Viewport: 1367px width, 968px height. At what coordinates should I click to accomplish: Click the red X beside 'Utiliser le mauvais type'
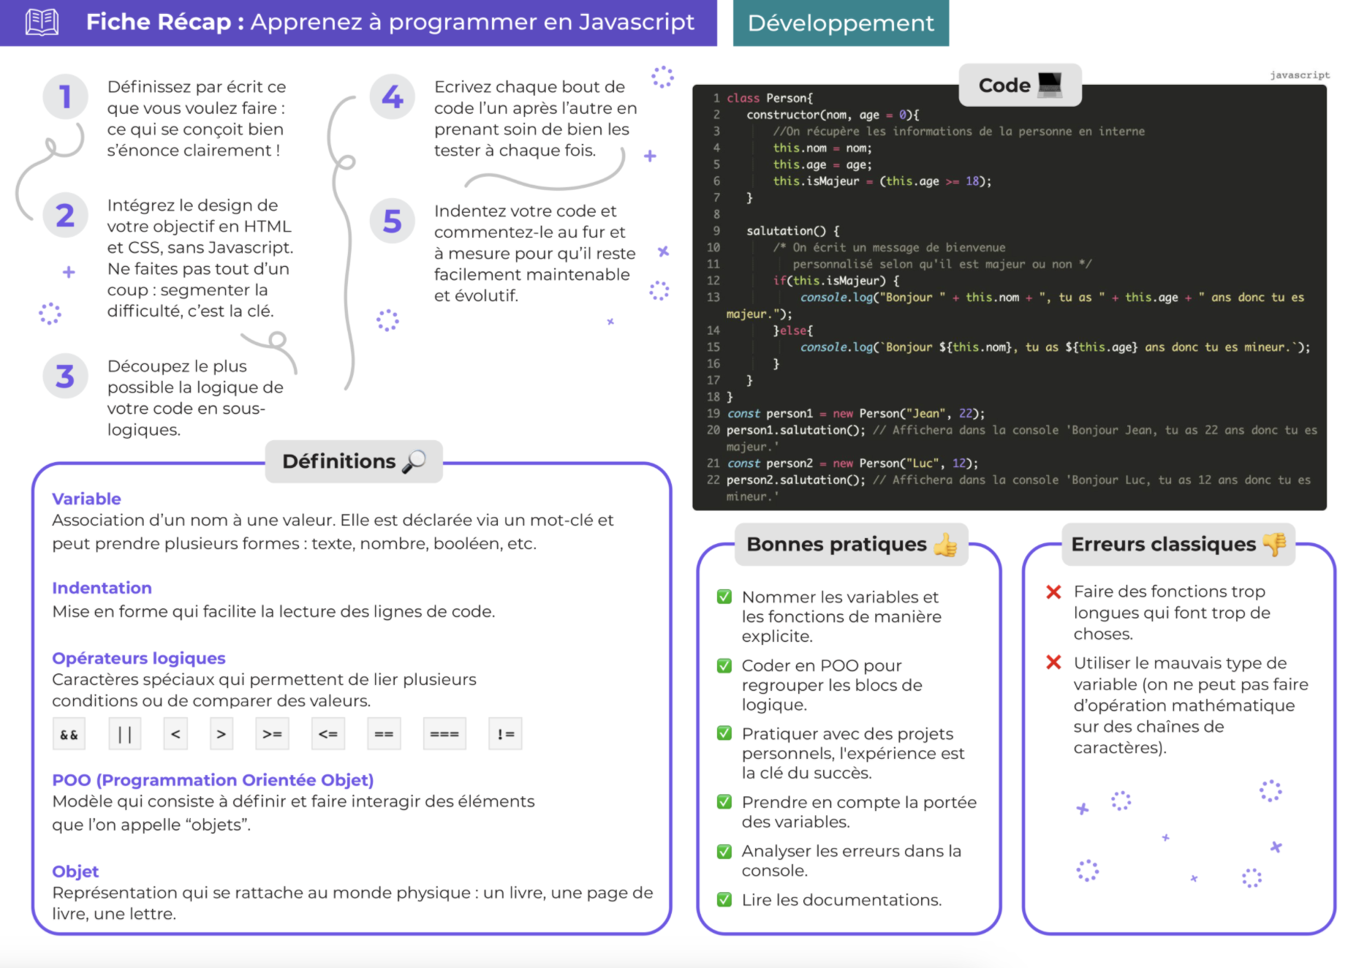click(1053, 662)
